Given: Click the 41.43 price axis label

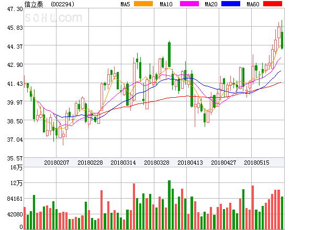Looking at the screenshot, I should point(15,84).
